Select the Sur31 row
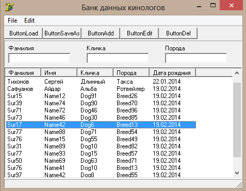Viewport: 246px width, 191px height. (x=101, y=146)
